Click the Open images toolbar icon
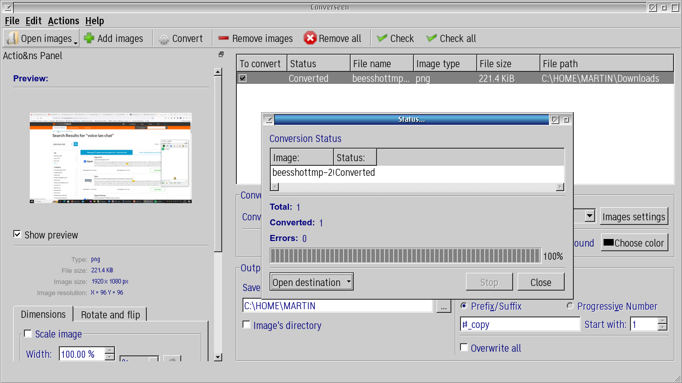This screenshot has width=682, height=383. [13, 38]
